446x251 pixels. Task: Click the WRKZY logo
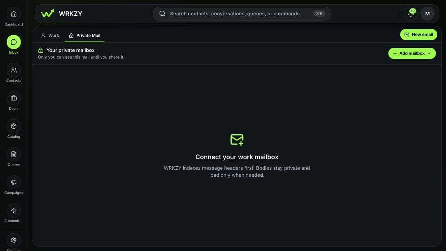[x=61, y=14]
